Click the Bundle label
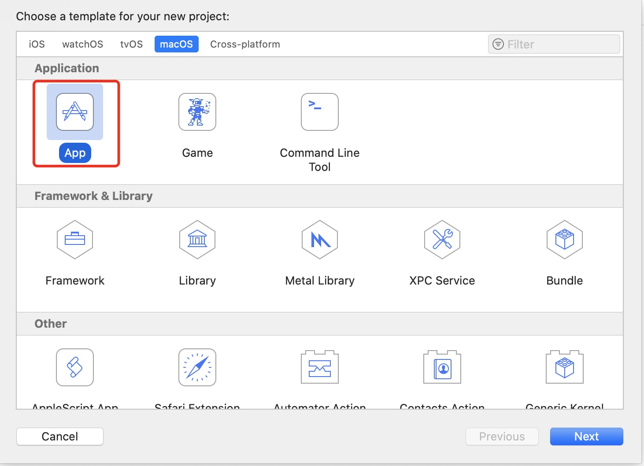The height and width of the screenshot is (466, 644). click(x=565, y=281)
